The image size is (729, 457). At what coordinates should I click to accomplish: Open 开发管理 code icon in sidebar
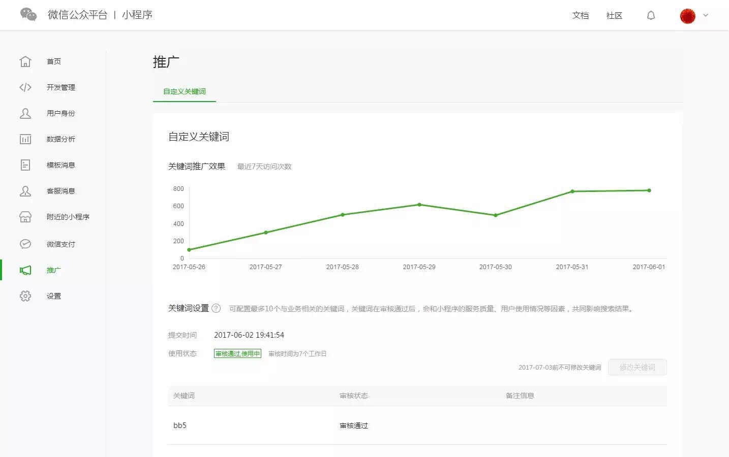tap(25, 87)
